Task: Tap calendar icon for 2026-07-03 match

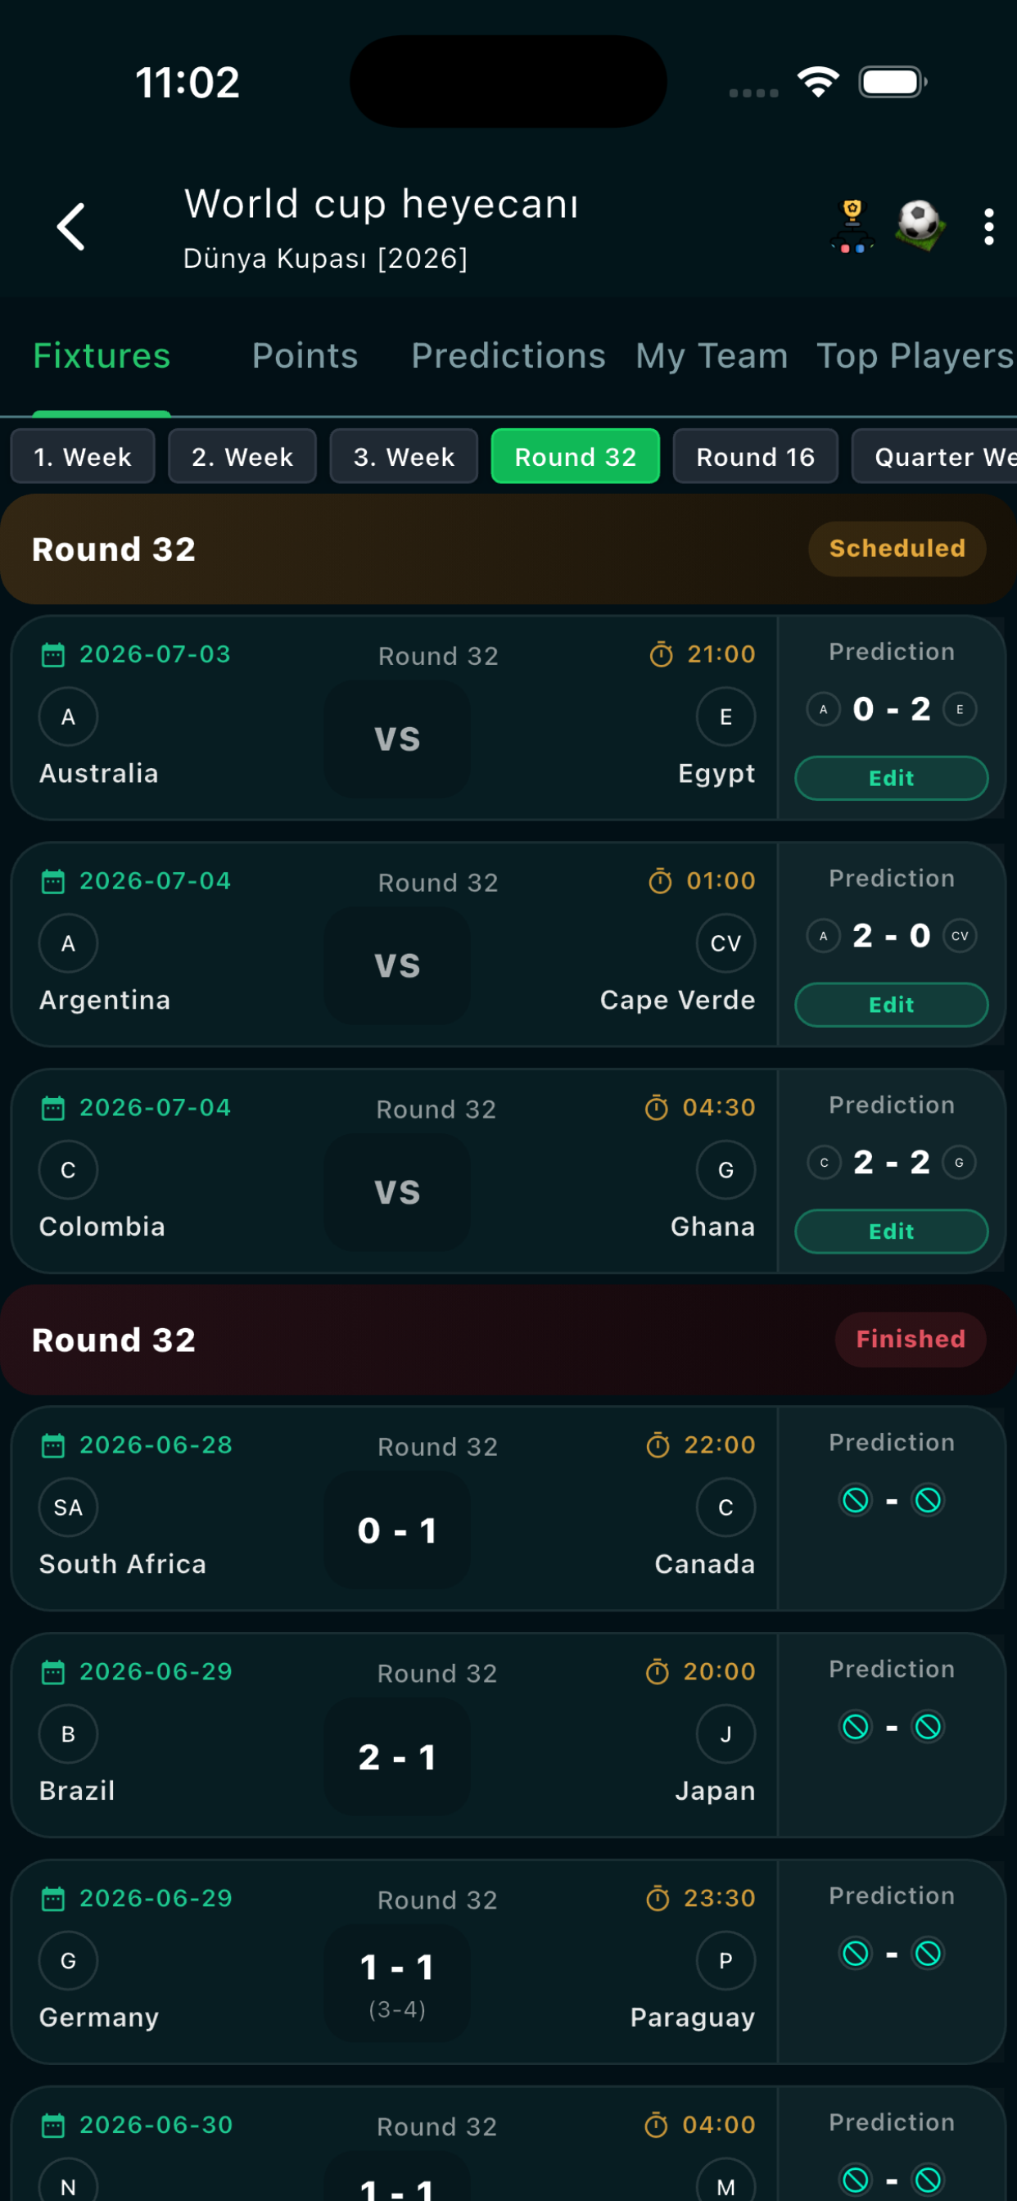Action: (53, 655)
